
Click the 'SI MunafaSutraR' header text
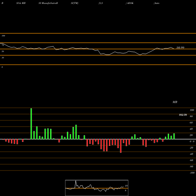48,3
